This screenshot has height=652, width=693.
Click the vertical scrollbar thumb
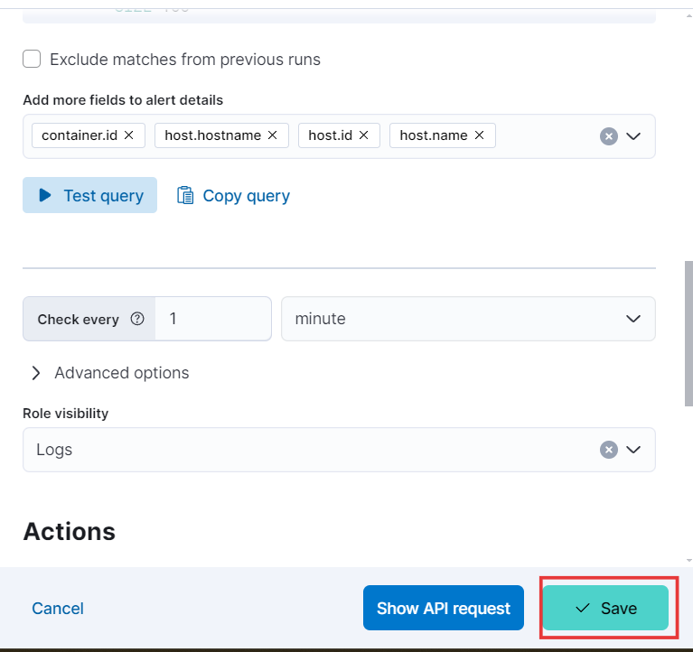[688, 333]
